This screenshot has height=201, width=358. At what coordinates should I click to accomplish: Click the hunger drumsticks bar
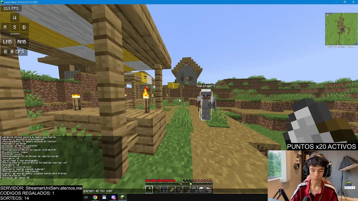pyautogui.click(x=198, y=181)
